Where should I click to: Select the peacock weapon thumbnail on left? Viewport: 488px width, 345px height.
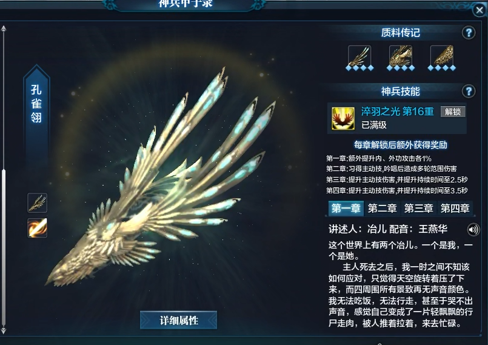pos(38,203)
